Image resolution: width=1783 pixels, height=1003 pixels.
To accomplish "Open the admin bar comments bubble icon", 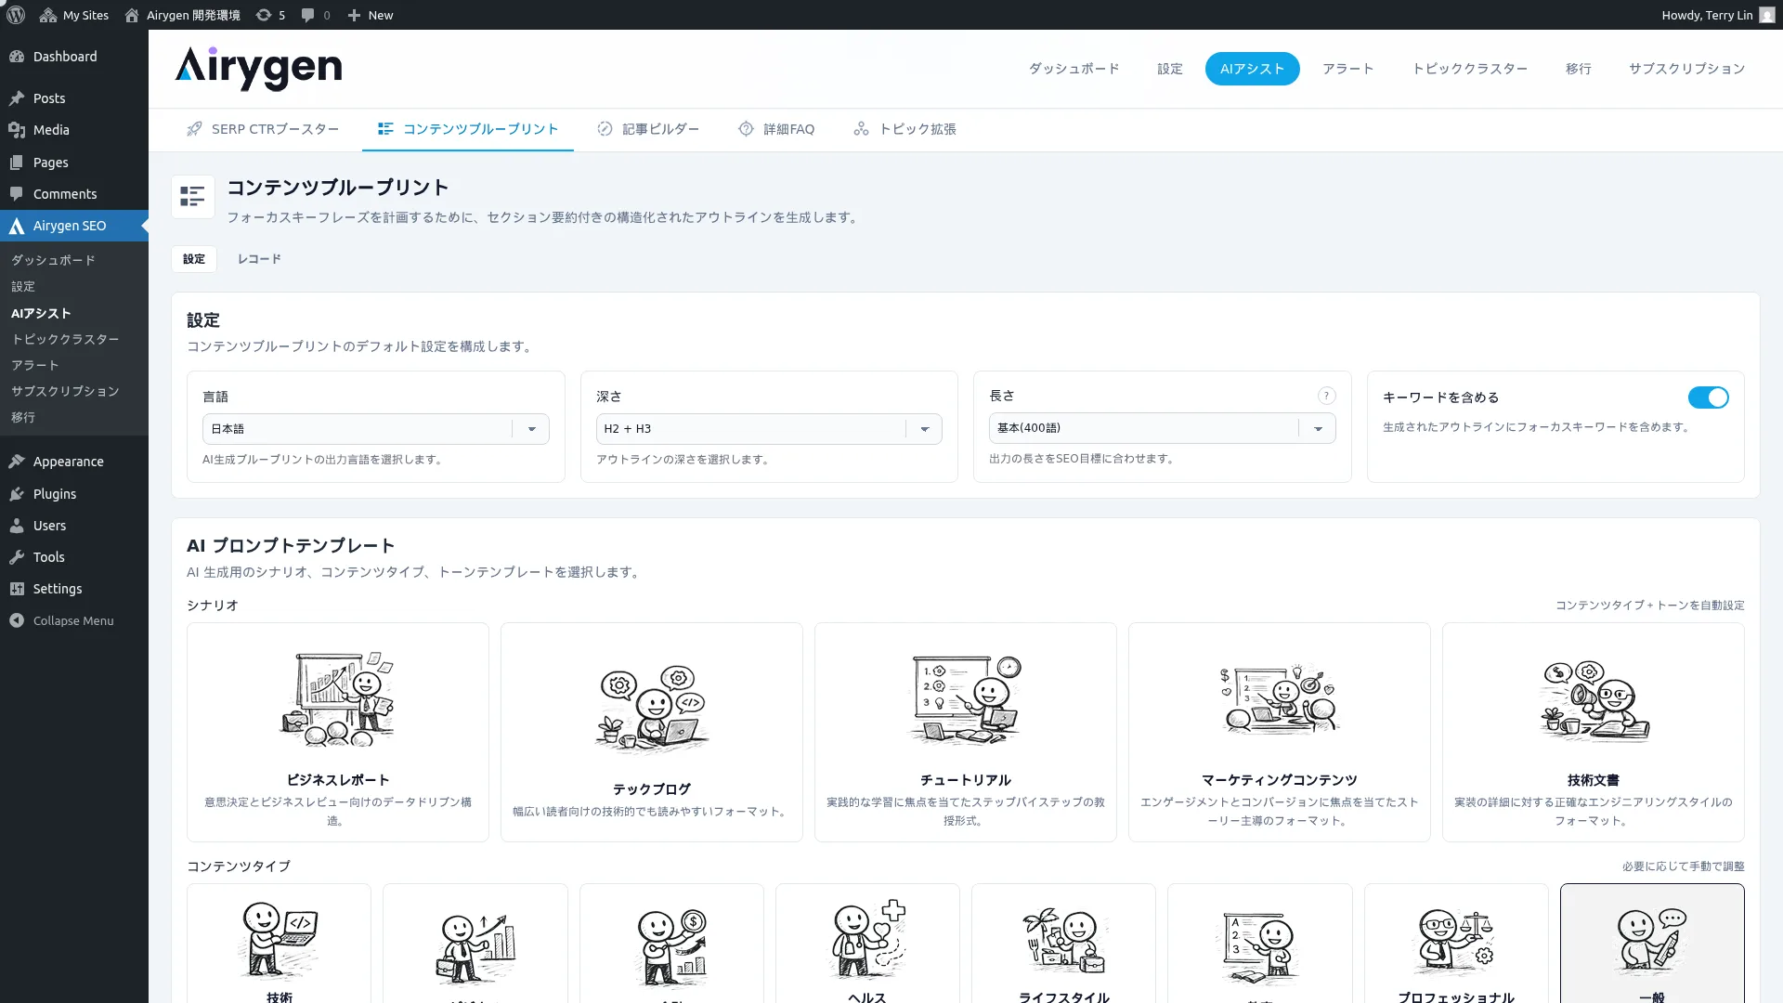I will (308, 15).
